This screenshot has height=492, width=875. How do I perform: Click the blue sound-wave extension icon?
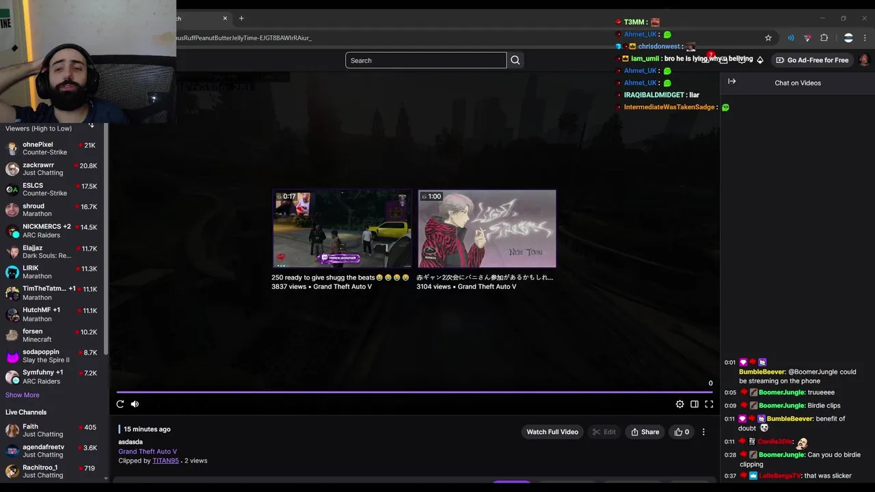791,38
